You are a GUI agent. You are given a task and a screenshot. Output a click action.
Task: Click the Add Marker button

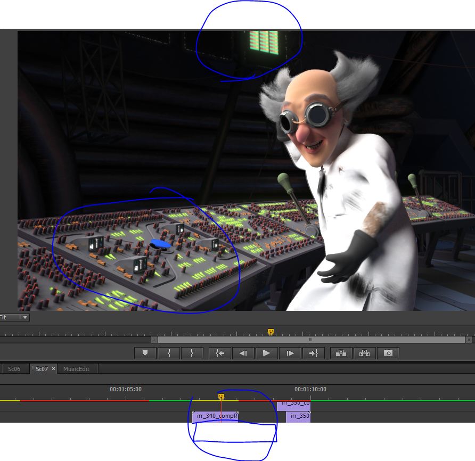pos(145,353)
